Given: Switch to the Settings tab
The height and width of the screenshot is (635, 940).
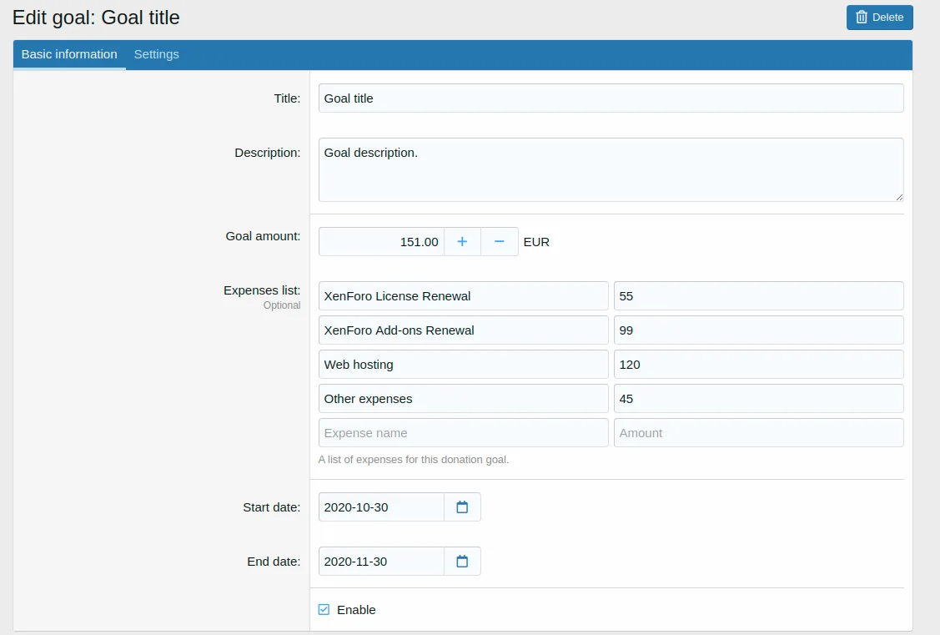Looking at the screenshot, I should [156, 54].
